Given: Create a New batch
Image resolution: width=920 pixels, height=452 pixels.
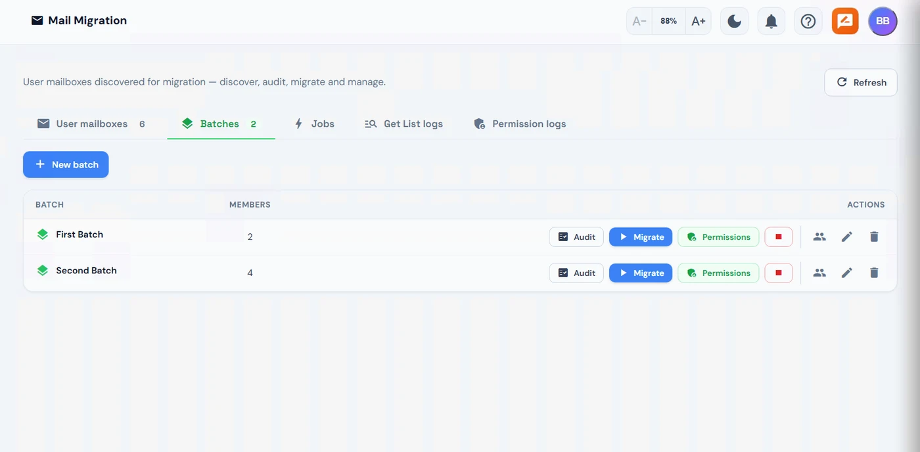Looking at the screenshot, I should coord(66,164).
